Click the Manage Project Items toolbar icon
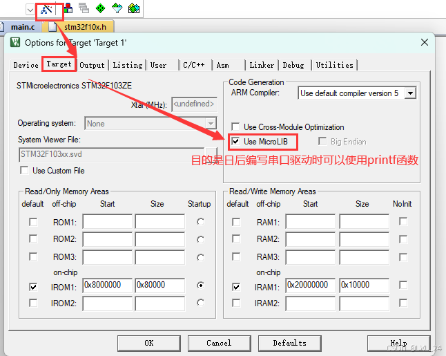Screen dimensions: 446x356 tap(68, 8)
